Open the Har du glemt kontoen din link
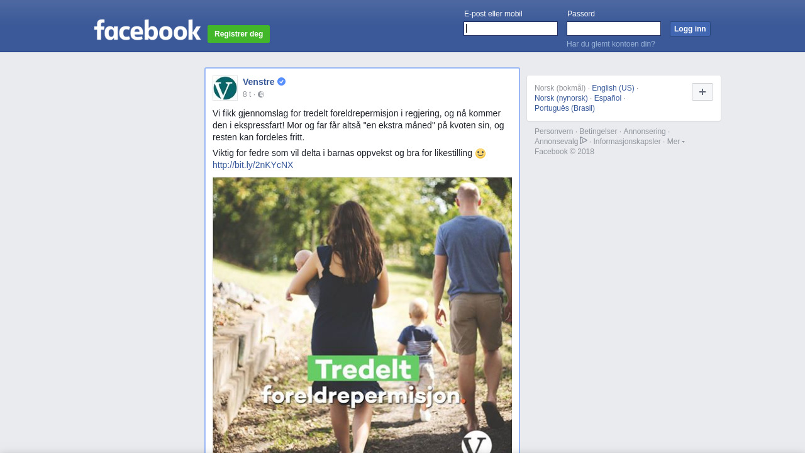Screen dimensions: 805x453 611,44
